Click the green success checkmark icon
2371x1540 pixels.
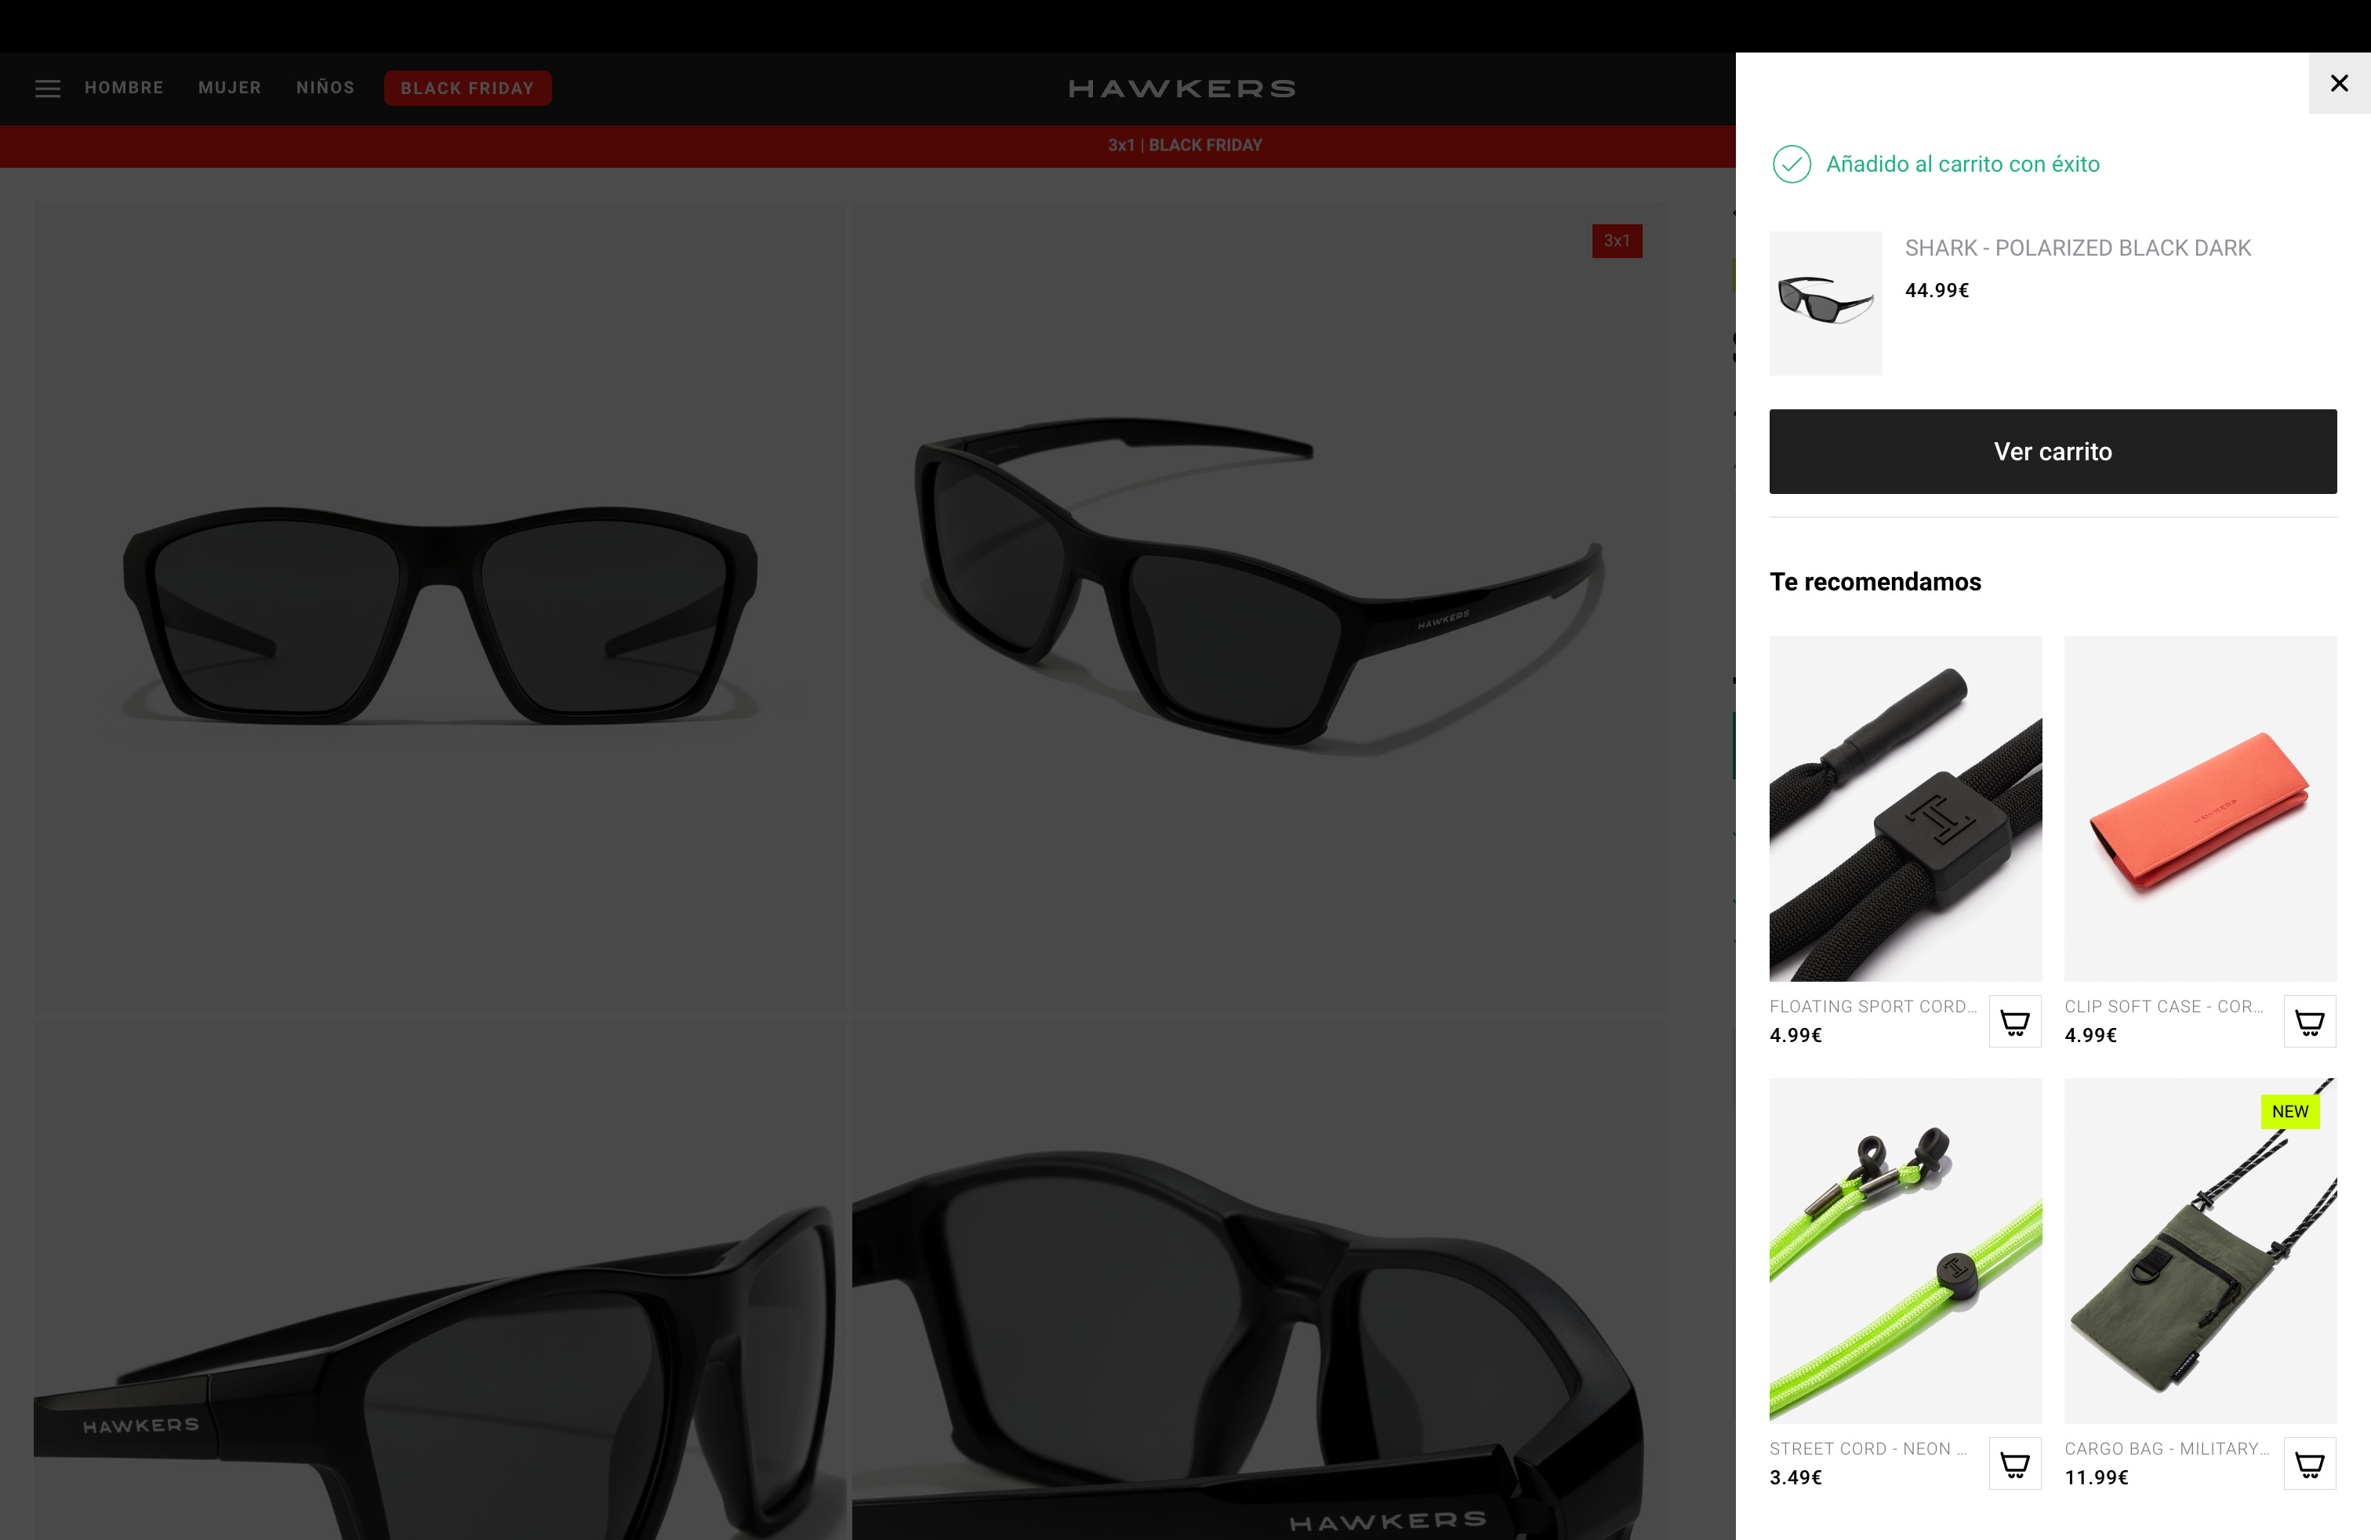1792,165
